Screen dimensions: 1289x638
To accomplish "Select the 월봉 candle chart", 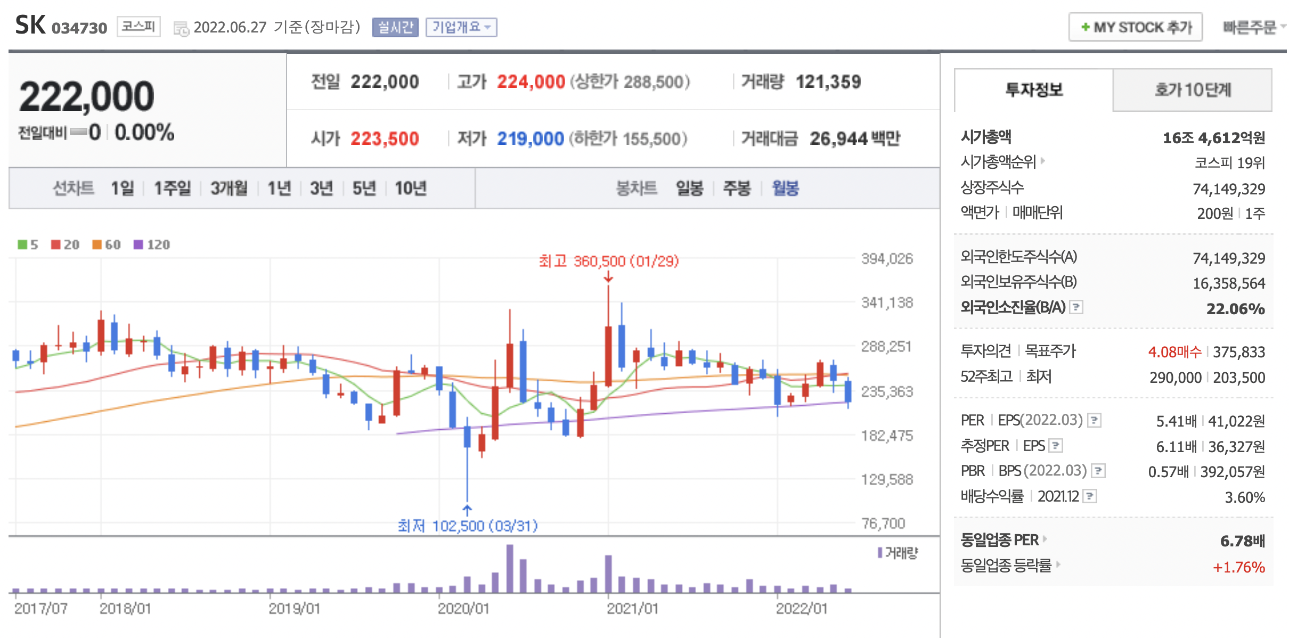I will tap(786, 189).
